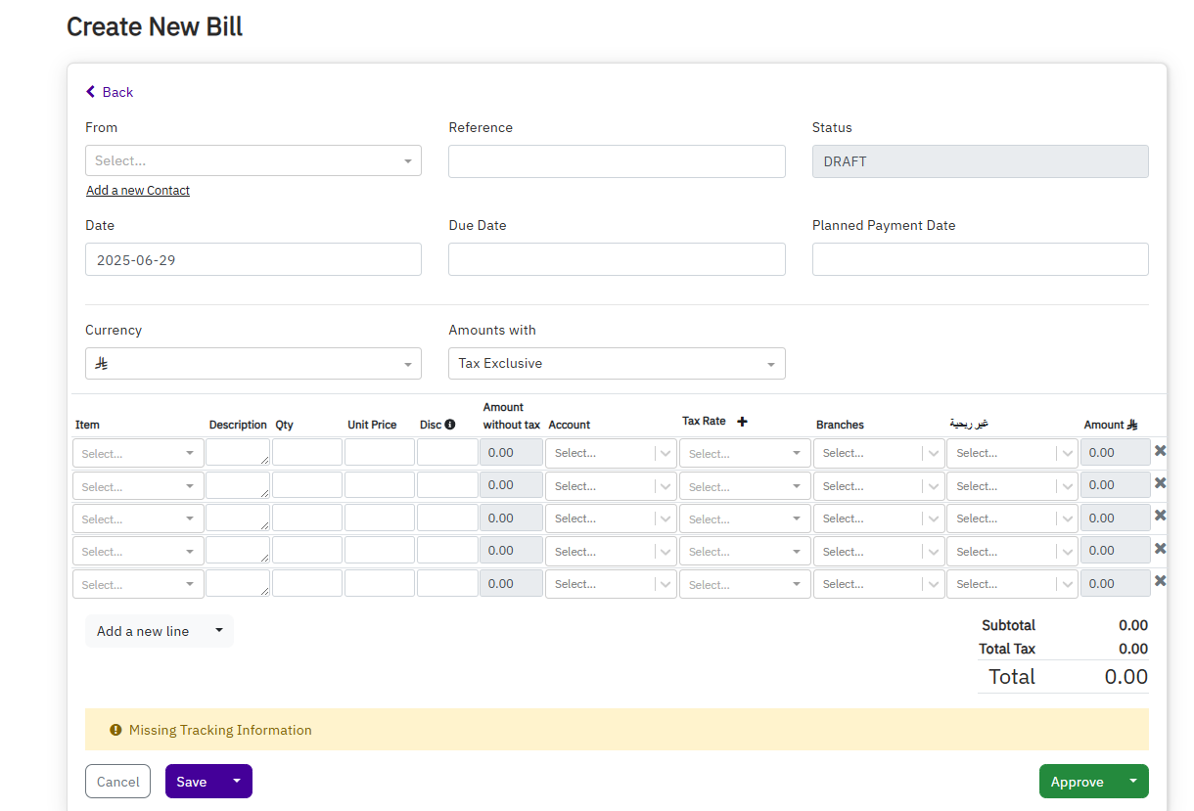Viewport: 1194px width, 811px height.
Task: Open the Save button dropdown arrow
Action: (236, 781)
